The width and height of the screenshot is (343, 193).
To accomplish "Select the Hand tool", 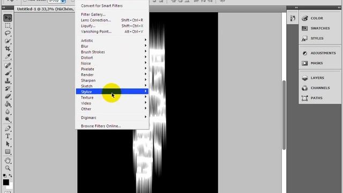I will (x=8, y=160).
